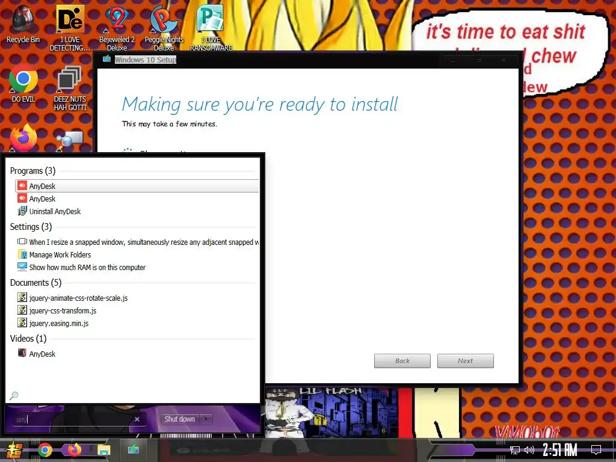Click the Documents (5) group header

click(35, 283)
